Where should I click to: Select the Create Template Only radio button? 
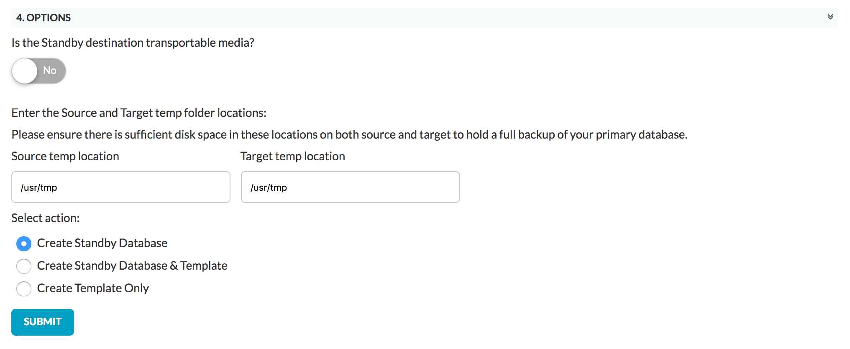click(x=24, y=288)
